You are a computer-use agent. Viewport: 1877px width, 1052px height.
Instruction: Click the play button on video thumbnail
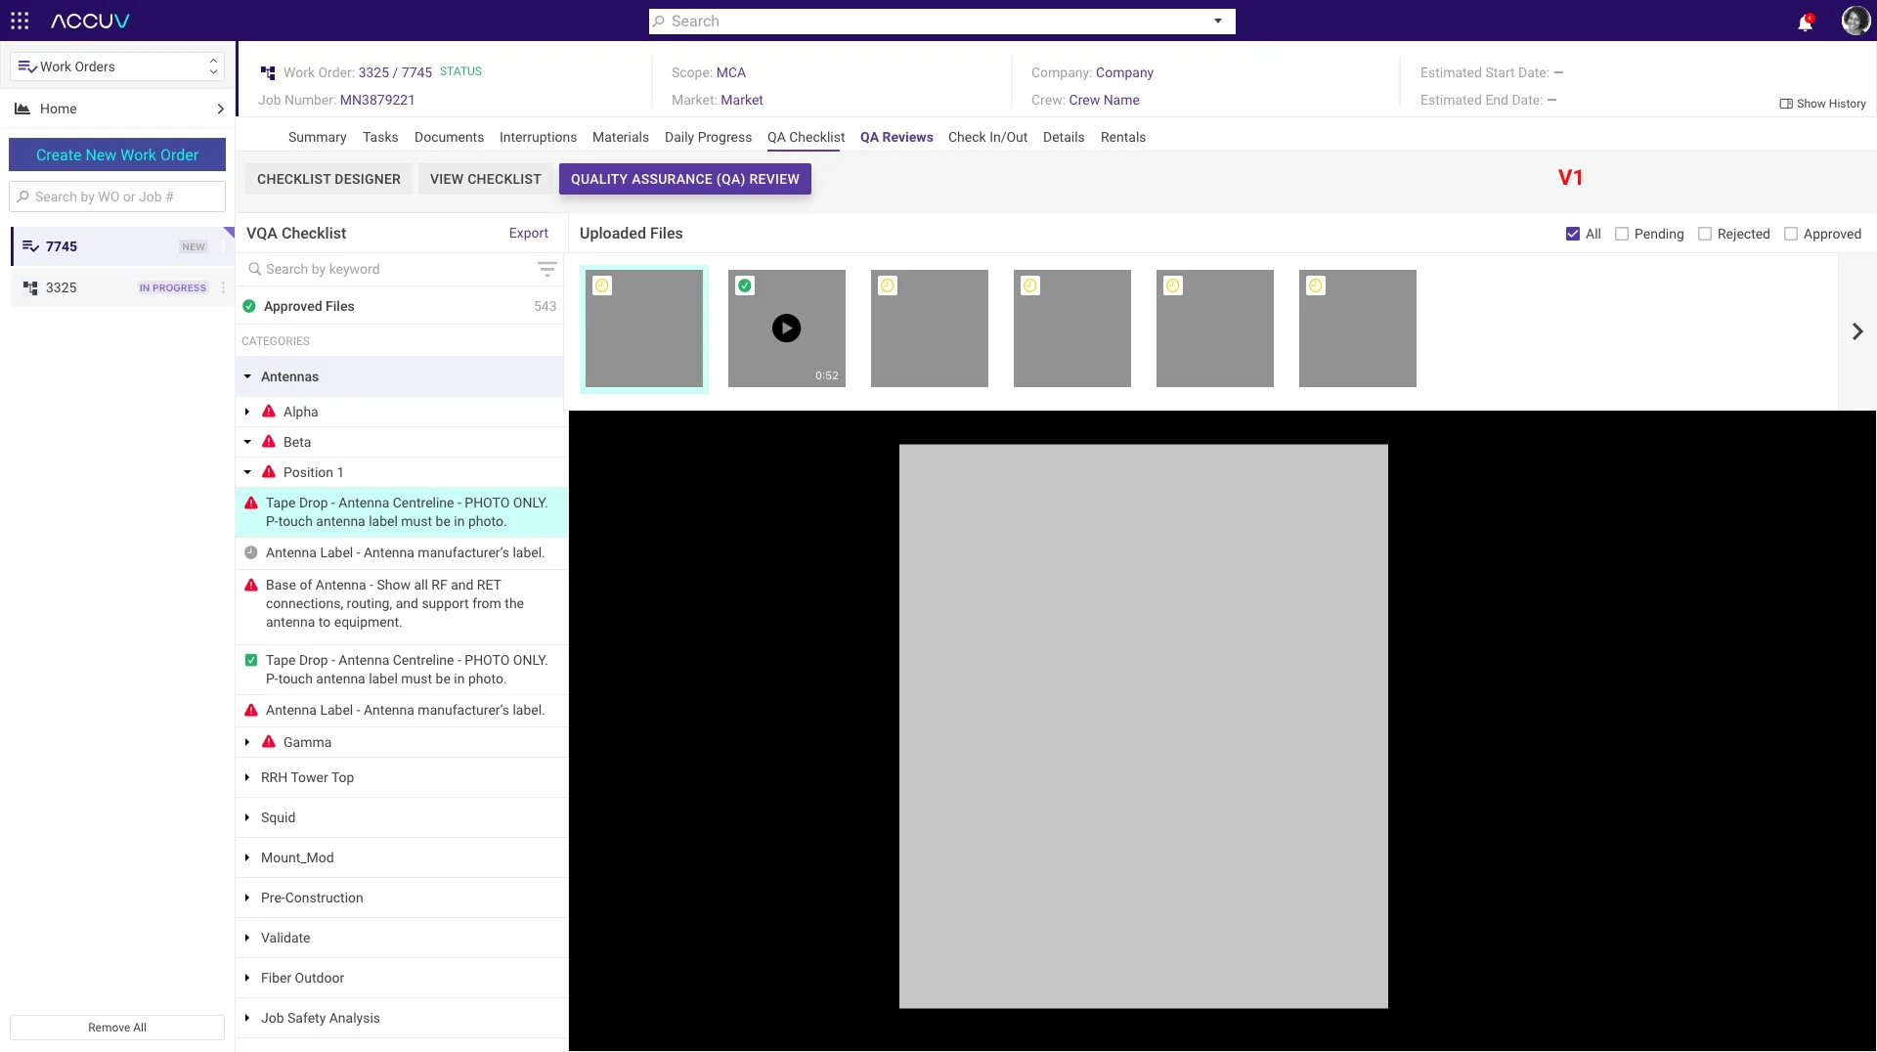[786, 329]
